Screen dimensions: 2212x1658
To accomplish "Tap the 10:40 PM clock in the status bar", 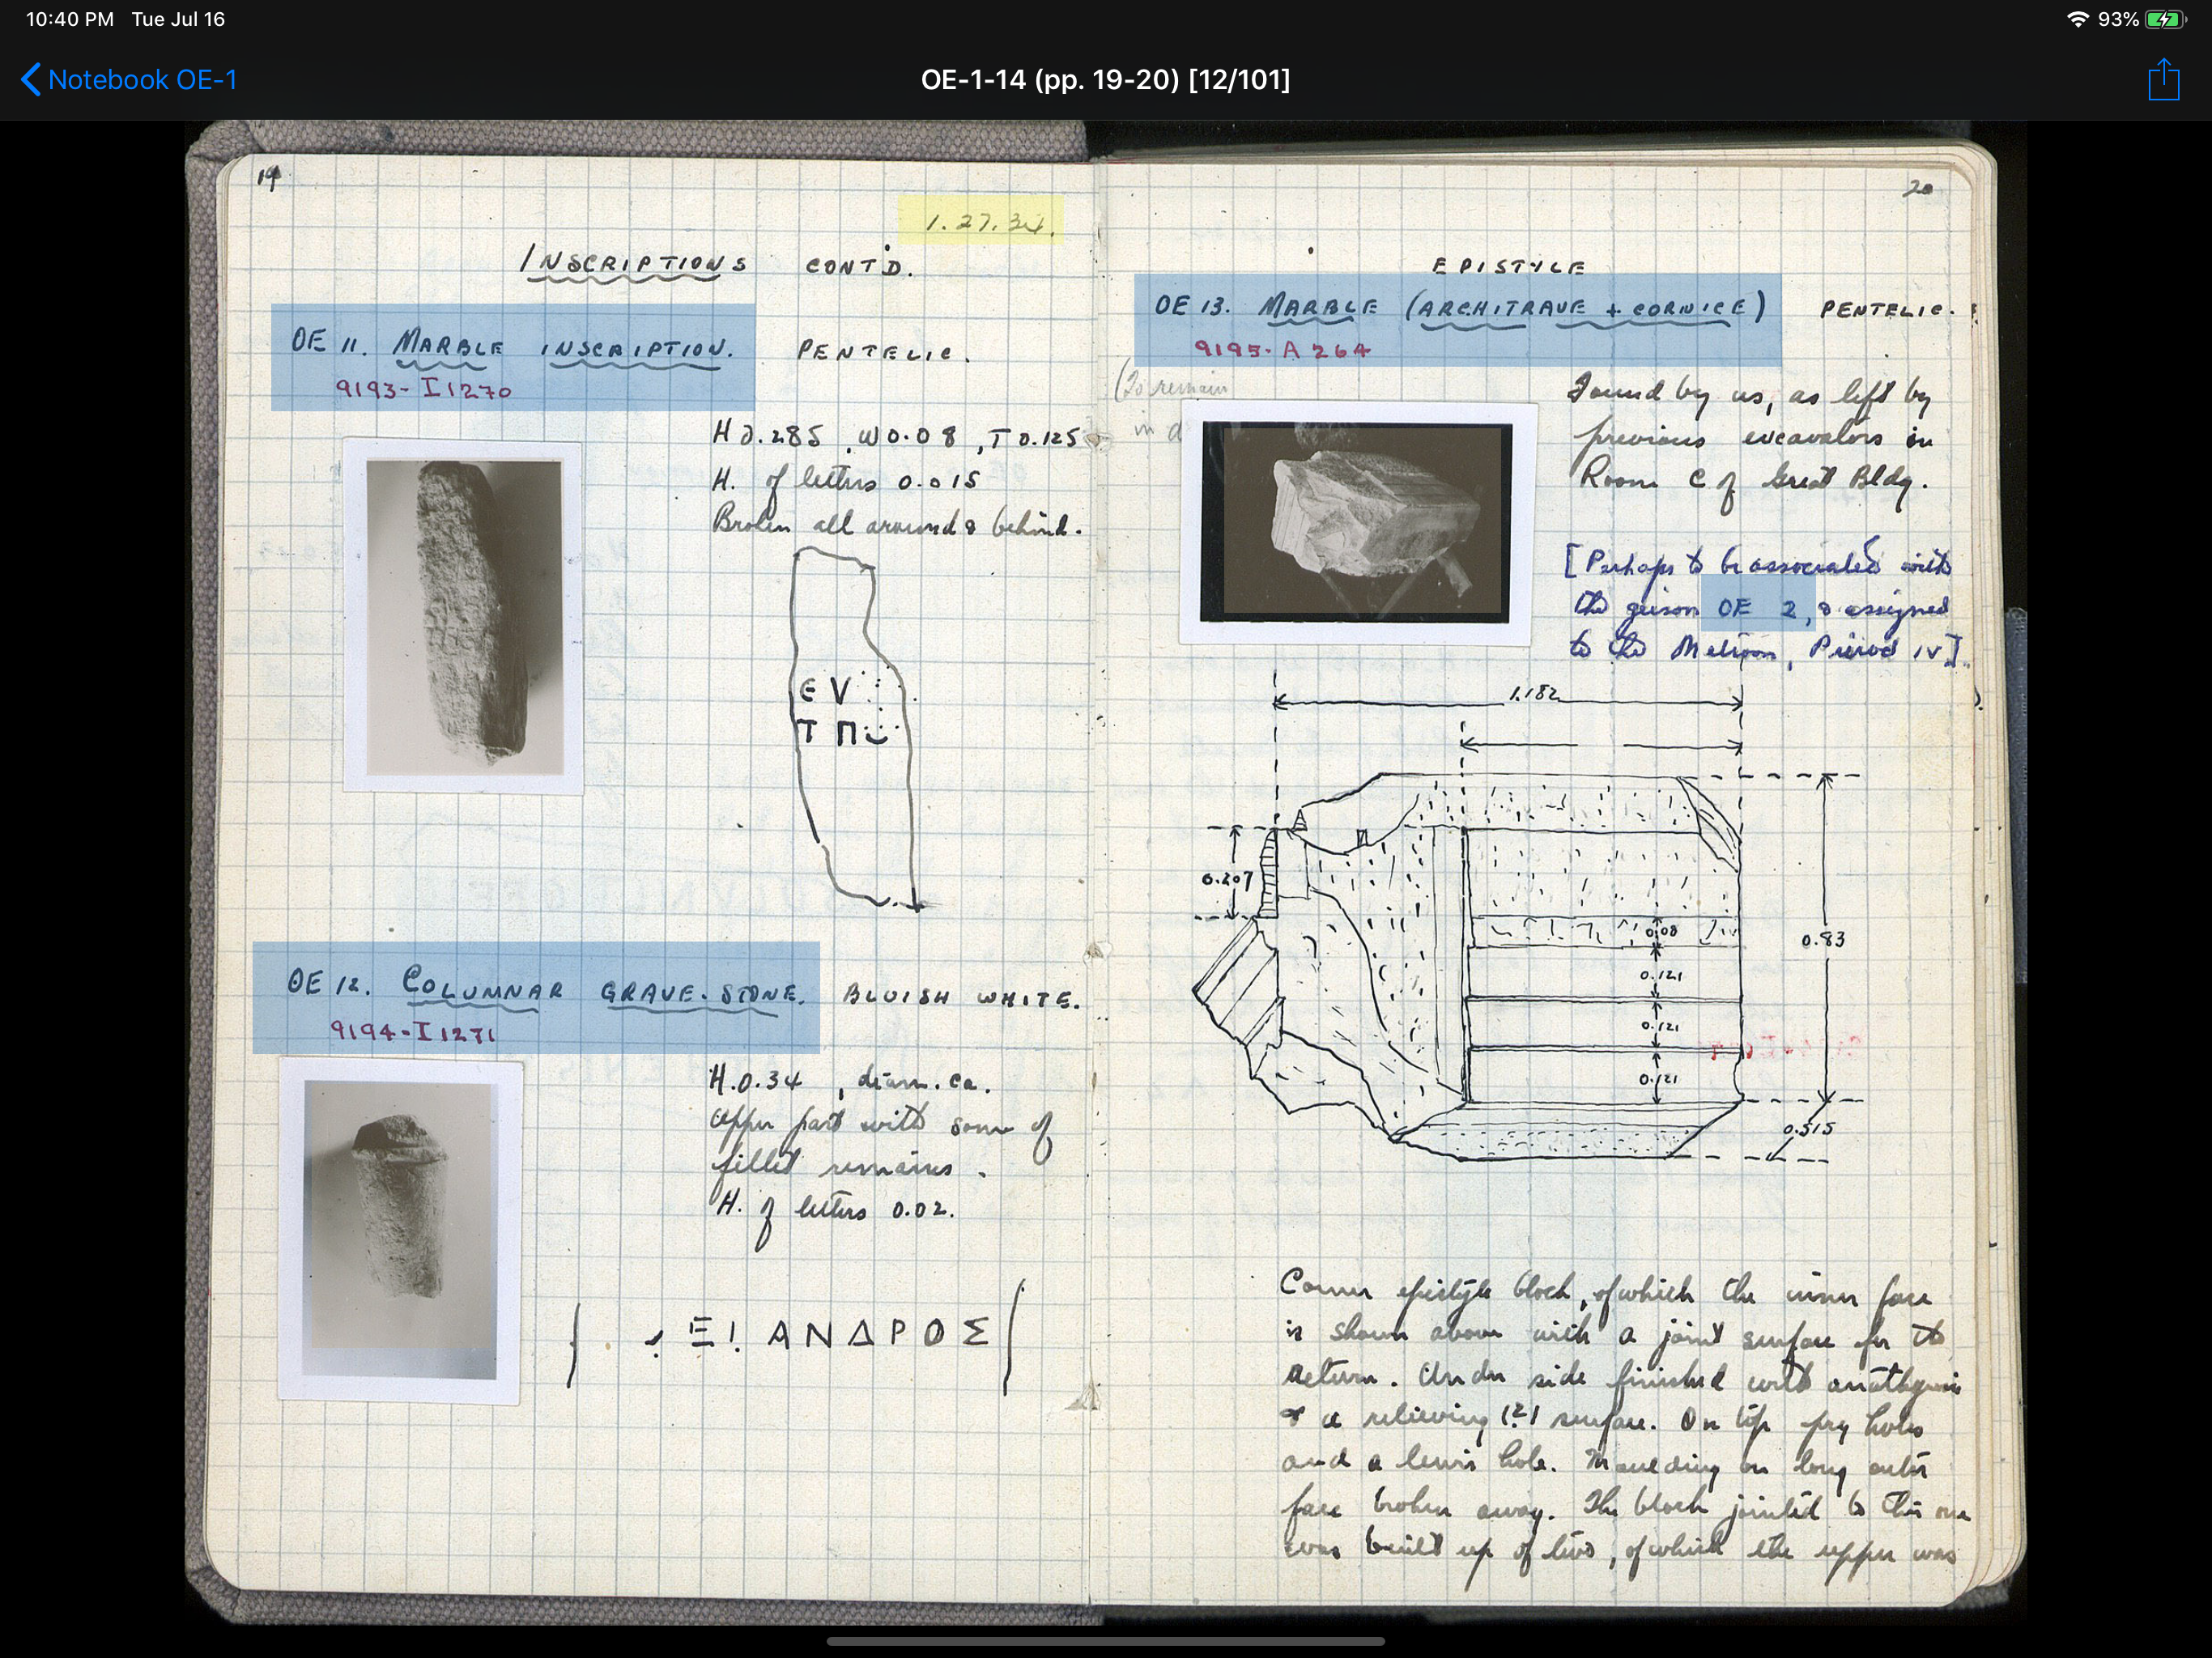I will click(69, 19).
